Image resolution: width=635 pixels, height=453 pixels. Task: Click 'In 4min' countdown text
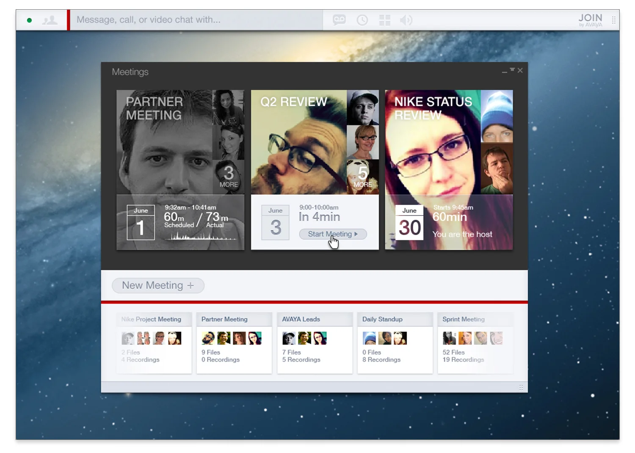[319, 217]
